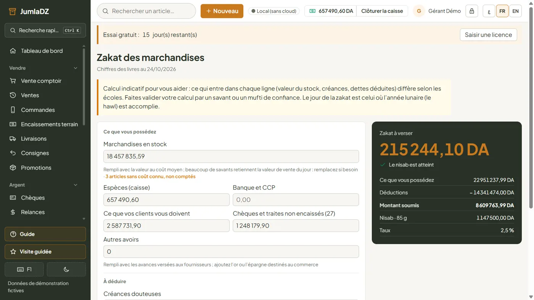The image size is (534, 300).
Task: Open Vente comptoir in sidebar
Action: (x=41, y=81)
